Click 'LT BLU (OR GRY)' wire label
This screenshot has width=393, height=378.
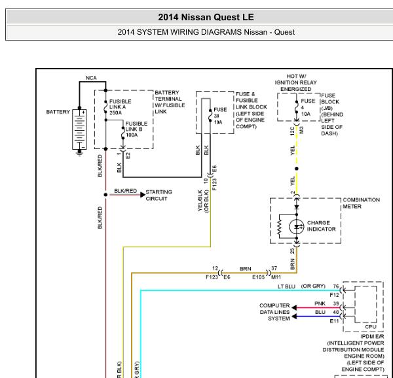(301, 286)
